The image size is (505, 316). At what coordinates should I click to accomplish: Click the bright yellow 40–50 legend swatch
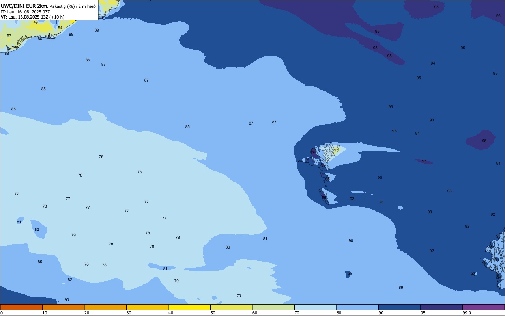pos(189,307)
